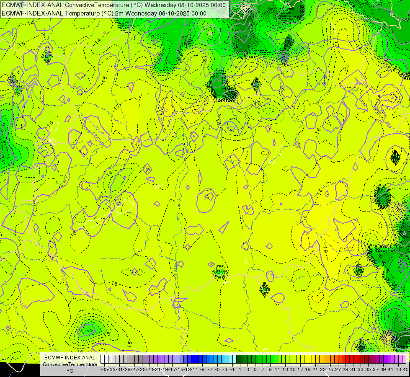
Task: Click the ConvectiveTemperature title line at top
Action: [114, 5]
